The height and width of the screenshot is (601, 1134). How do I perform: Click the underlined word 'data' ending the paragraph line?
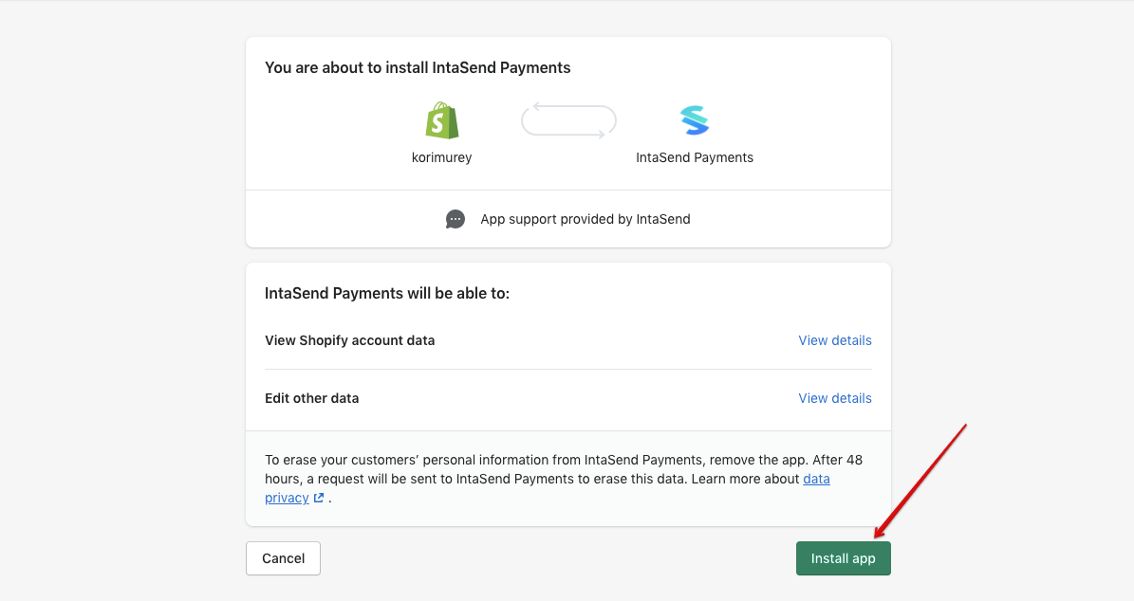pyautogui.click(x=816, y=479)
